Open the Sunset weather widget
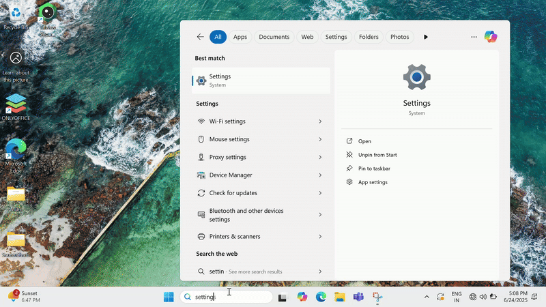This screenshot has width=546, height=307. click(x=25, y=297)
